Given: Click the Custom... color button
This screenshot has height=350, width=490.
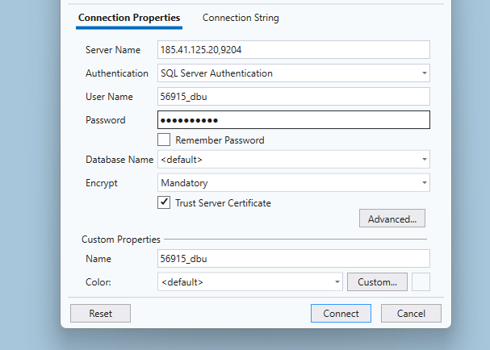Looking at the screenshot, I should (377, 282).
